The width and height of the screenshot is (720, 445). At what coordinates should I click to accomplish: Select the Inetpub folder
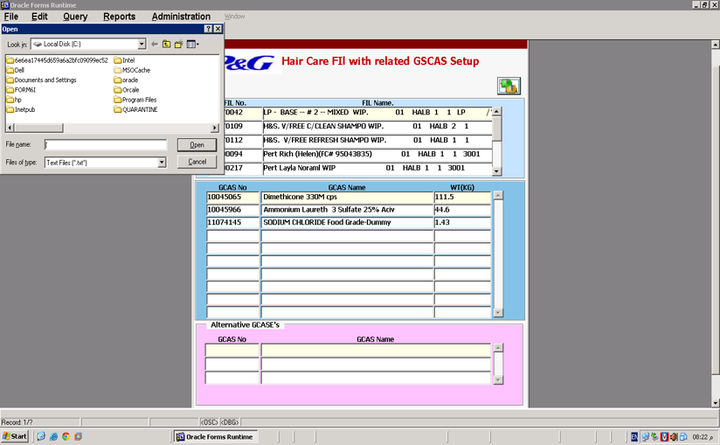point(21,110)
